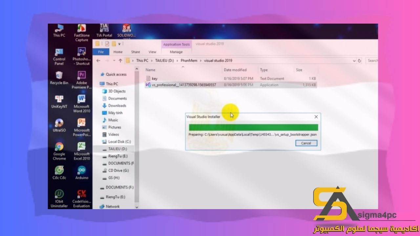Launch Adobe Premiere Pro desktop icon
420x236 pixels.
(x=81, y=80)
